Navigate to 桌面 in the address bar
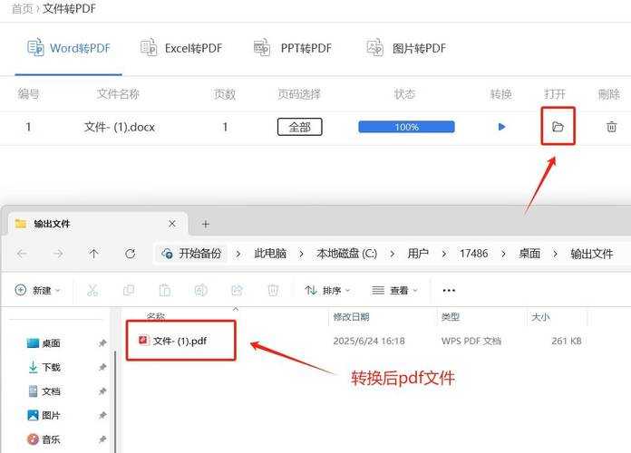This screenshot has width=631, height=453. click(x=529, y=254)
